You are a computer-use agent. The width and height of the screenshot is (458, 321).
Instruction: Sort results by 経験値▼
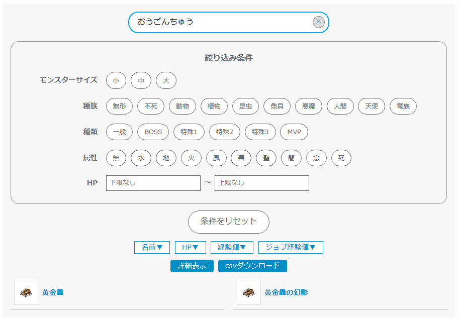(232, 247)
